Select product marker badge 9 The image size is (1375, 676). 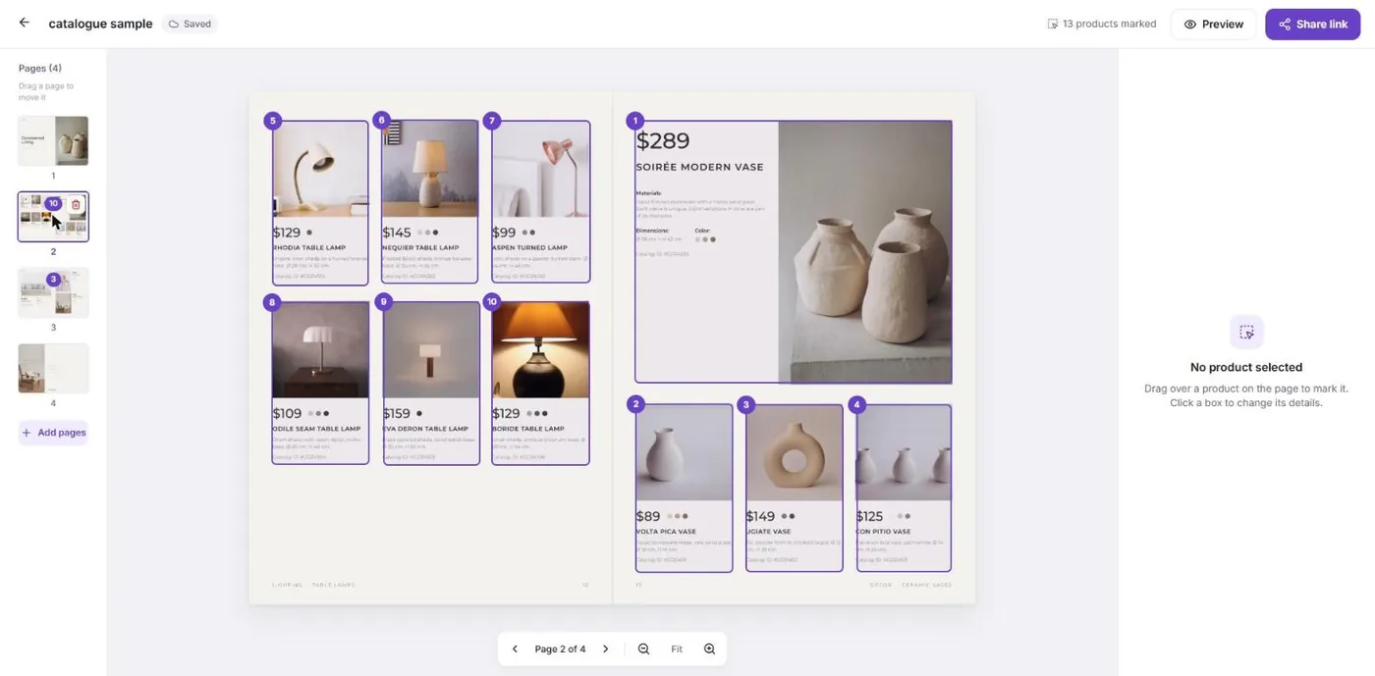[x=383, y=301]
